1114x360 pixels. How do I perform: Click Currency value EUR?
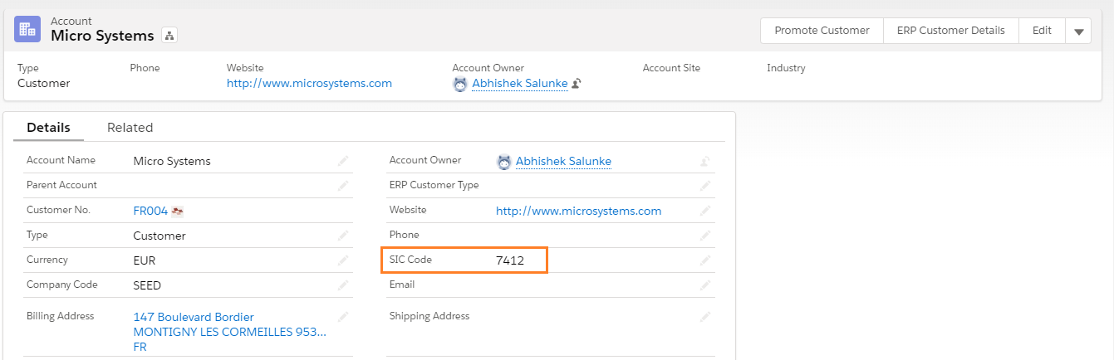[x=145, y=260]
